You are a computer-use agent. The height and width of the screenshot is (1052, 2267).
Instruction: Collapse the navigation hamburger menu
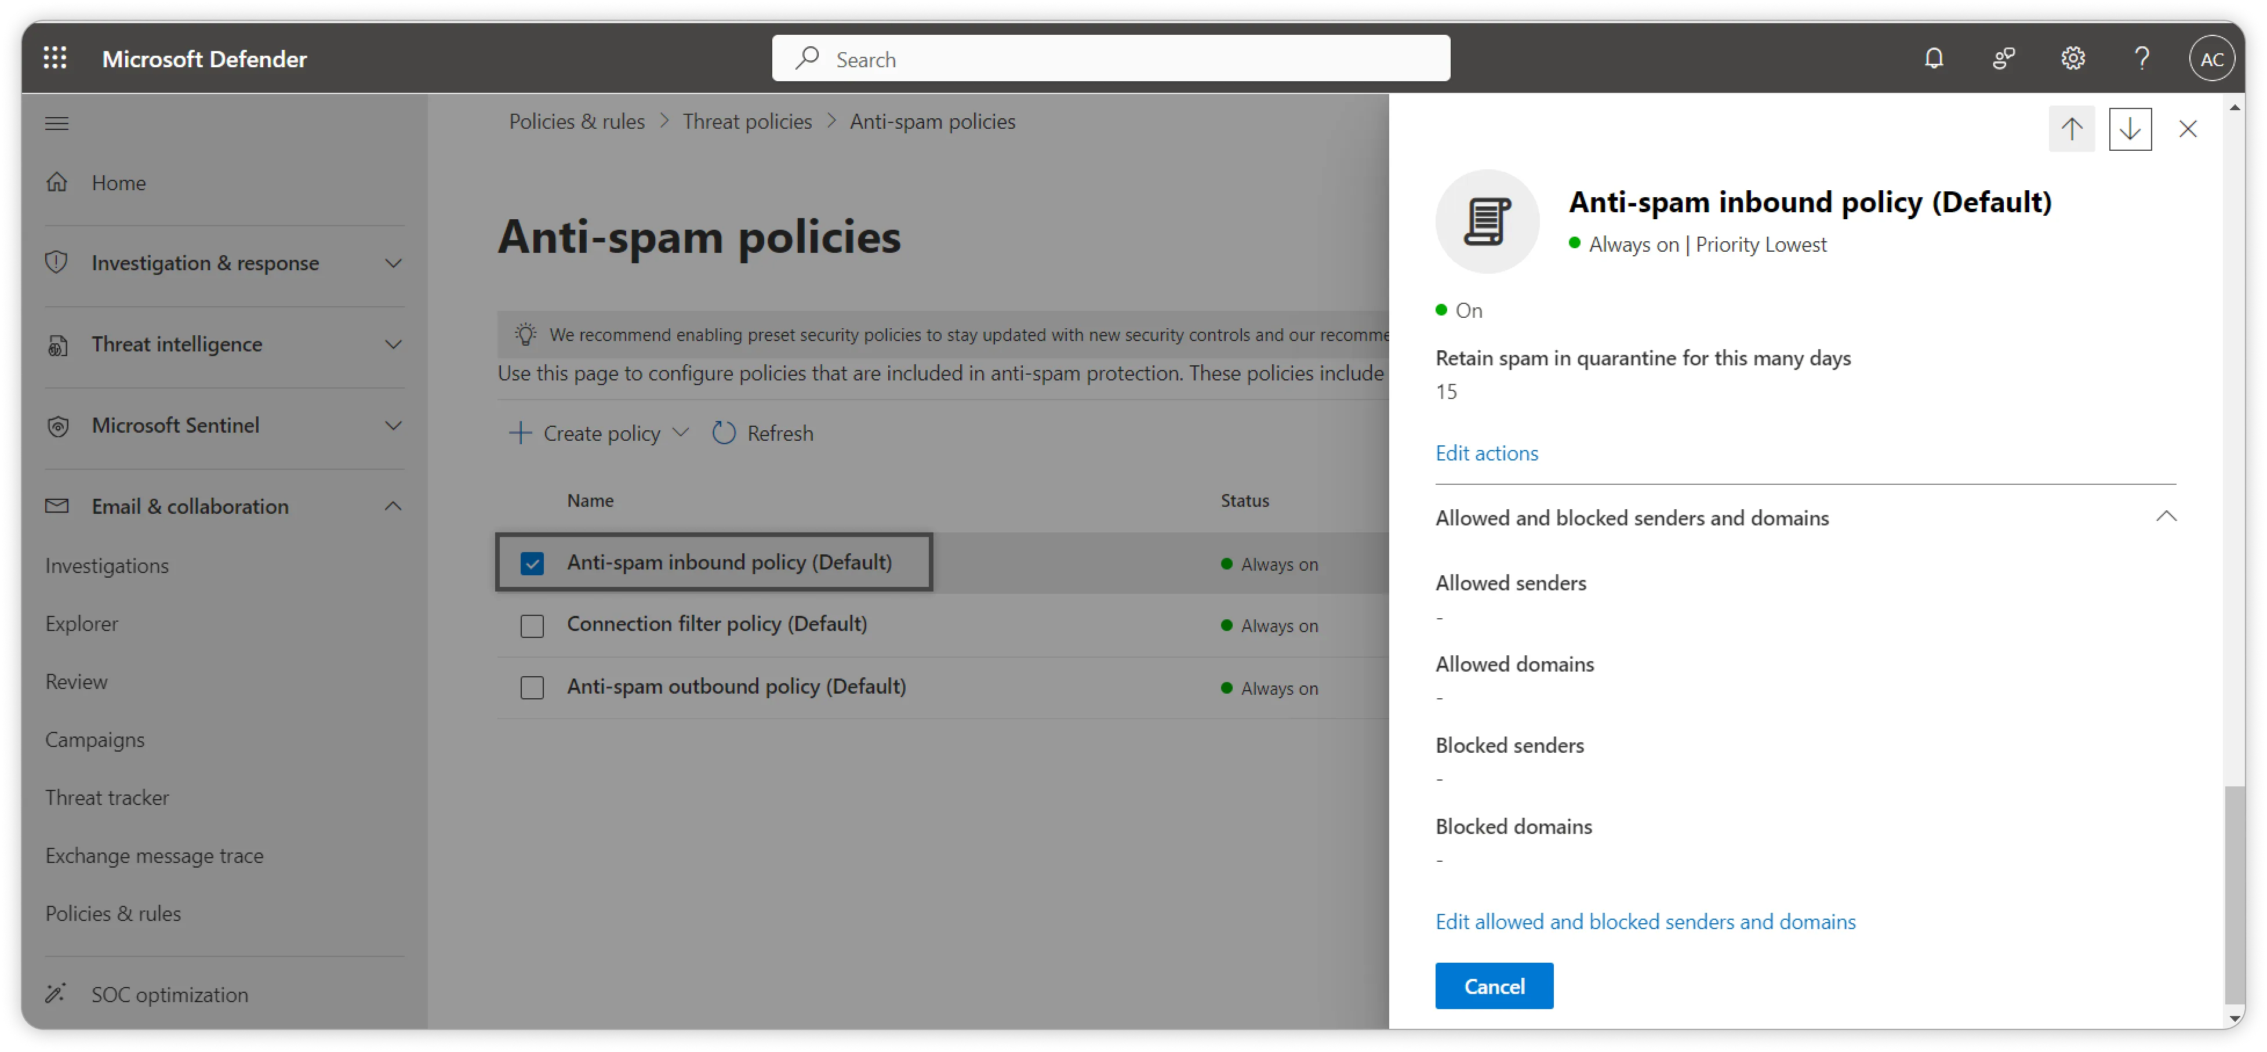coord(57,124)
